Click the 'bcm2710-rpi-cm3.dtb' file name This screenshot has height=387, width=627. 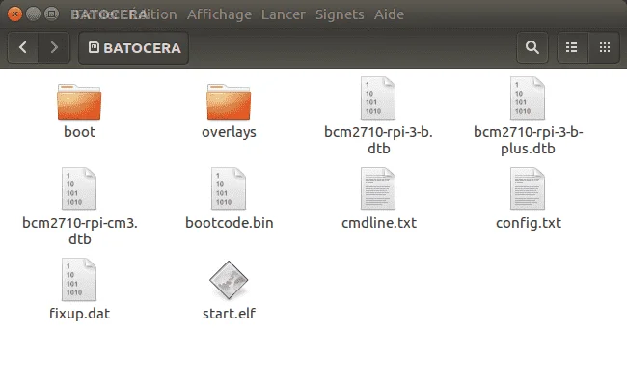[79, 231]
